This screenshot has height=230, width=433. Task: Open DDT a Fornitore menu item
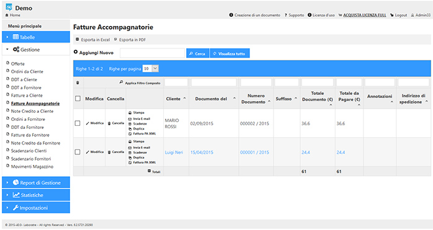pyautogui.click(x=26, y=87)
